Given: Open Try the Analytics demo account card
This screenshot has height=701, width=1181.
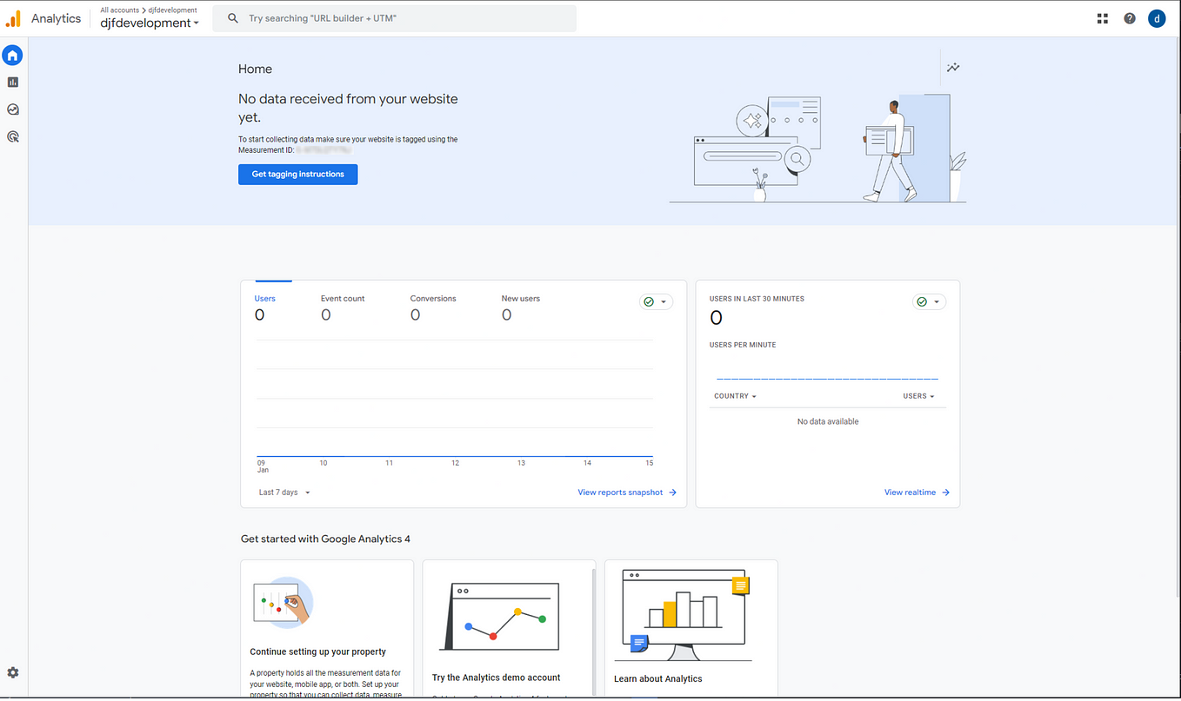Looking at the screenshot, I should [509, 629].
